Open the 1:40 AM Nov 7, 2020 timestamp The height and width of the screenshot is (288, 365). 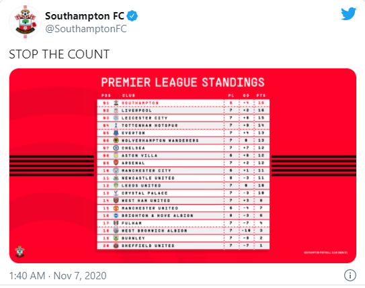pos(58,276)
